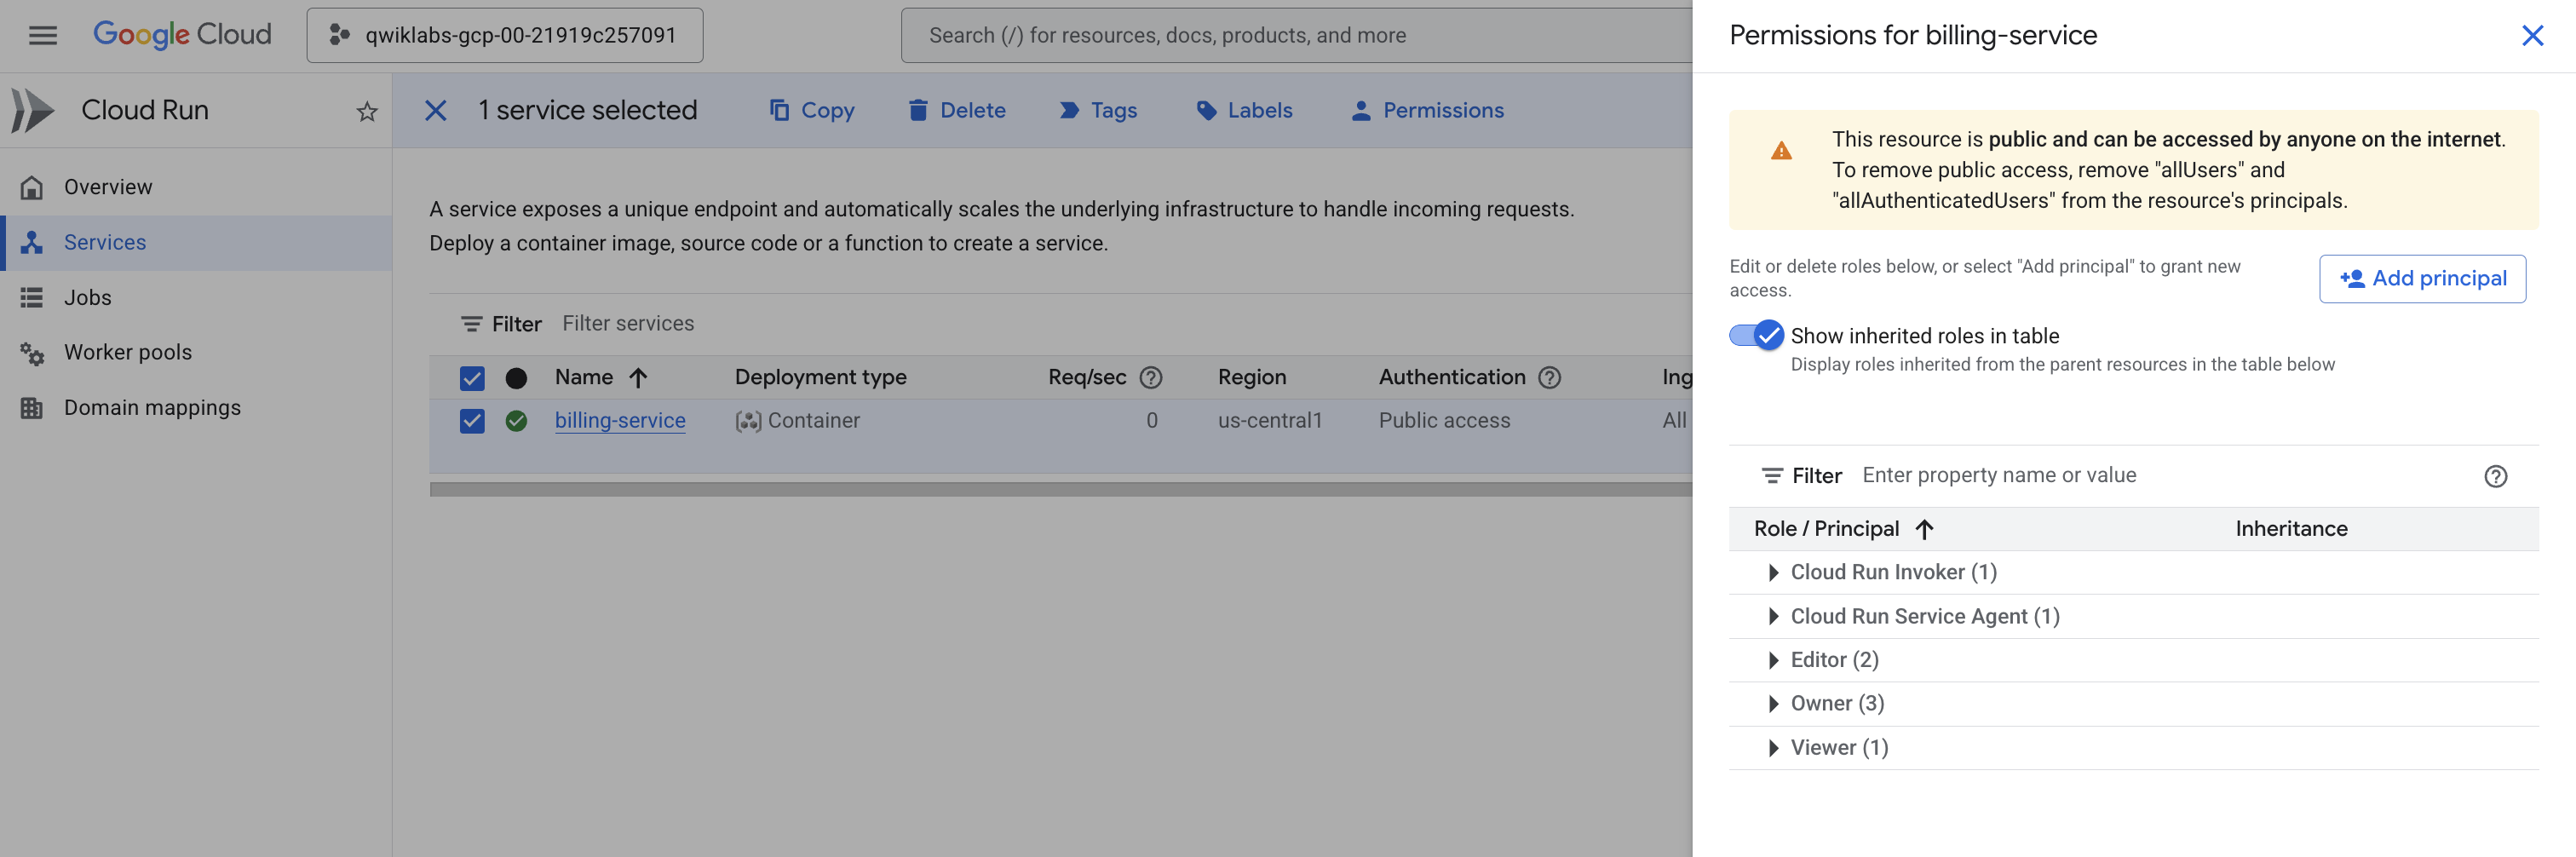Switch to the Jobs section

click(x=88, y=297)
